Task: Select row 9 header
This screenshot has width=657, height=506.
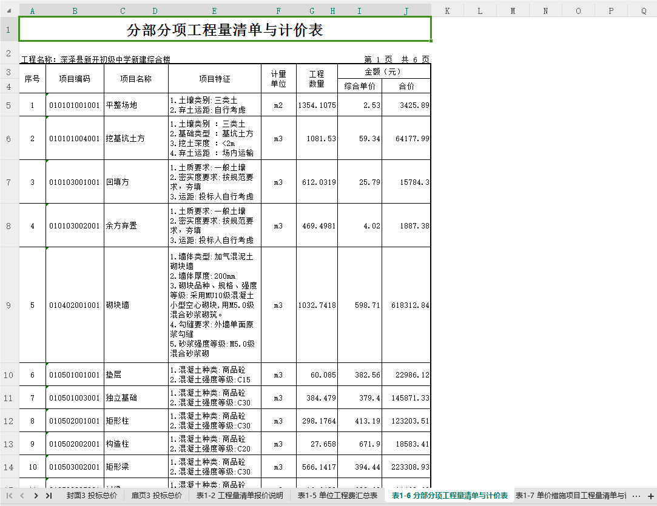Action: (x=8, y=305)
